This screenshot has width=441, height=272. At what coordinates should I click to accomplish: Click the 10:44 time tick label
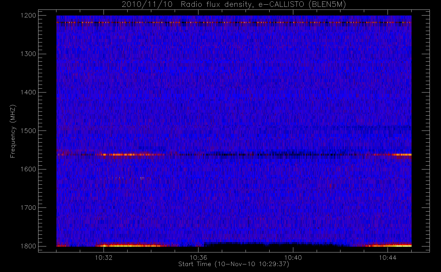pos(388,258)
